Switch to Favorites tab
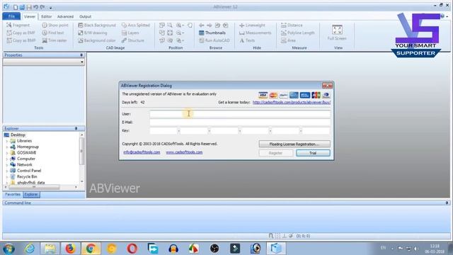 coord(13,195)
